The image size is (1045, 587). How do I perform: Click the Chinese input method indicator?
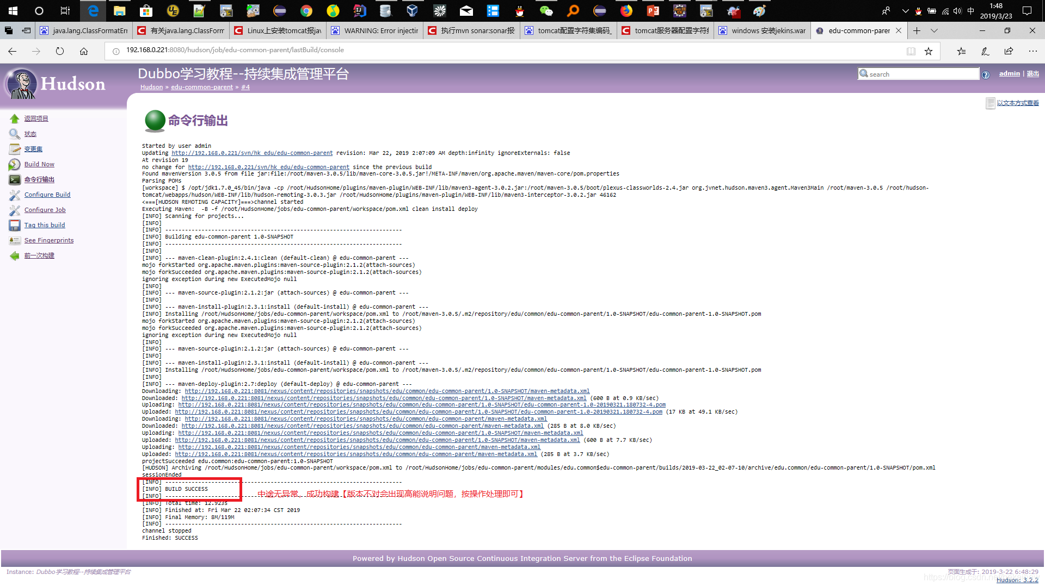point(971,10)
